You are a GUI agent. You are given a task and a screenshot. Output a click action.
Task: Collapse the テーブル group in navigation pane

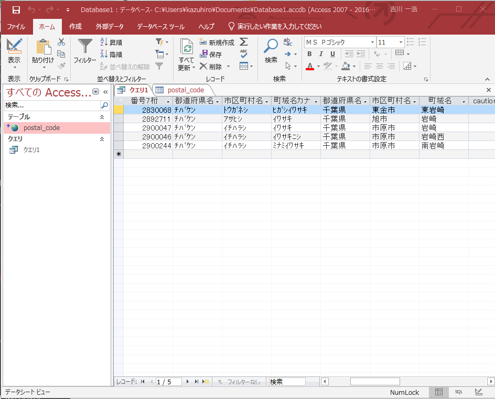point(102,117)
